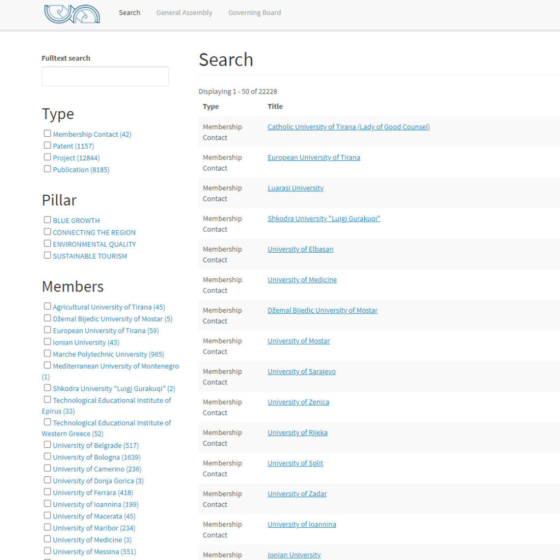Open Džemal Bijedic University of Mostar result title link
Screen dimensions: 560x560
(323, 311)
